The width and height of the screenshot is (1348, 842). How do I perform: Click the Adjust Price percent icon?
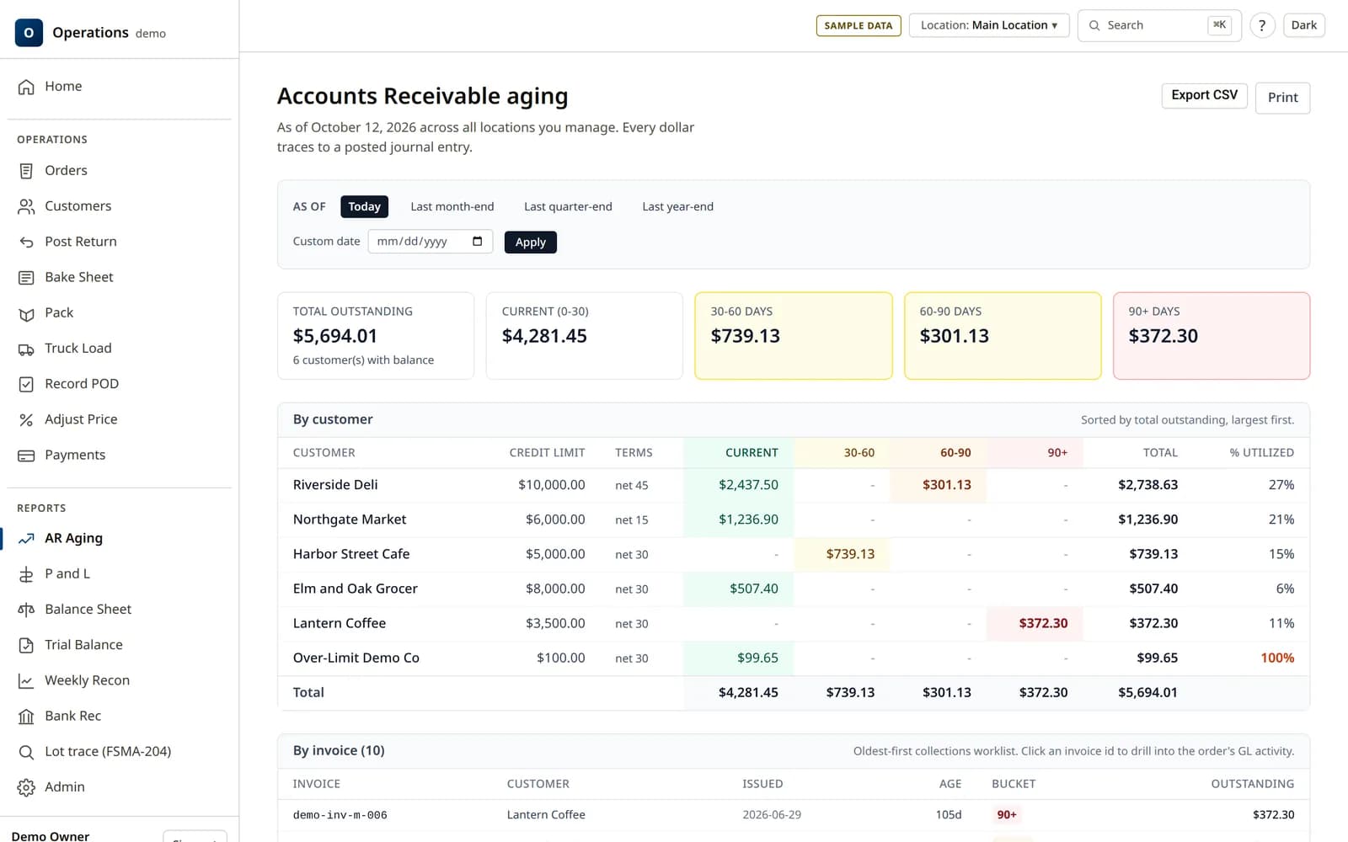point(26,419)
